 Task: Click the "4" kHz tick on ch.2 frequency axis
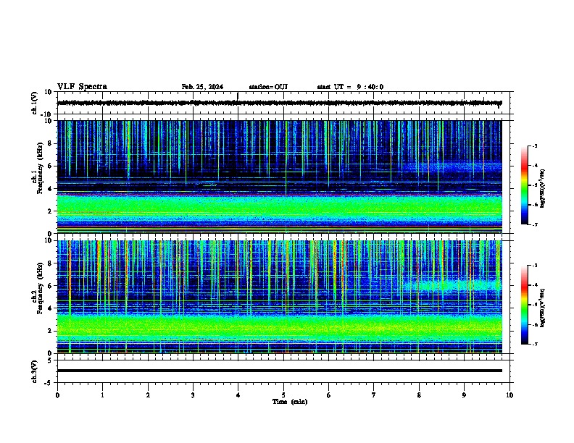(51, 308)
